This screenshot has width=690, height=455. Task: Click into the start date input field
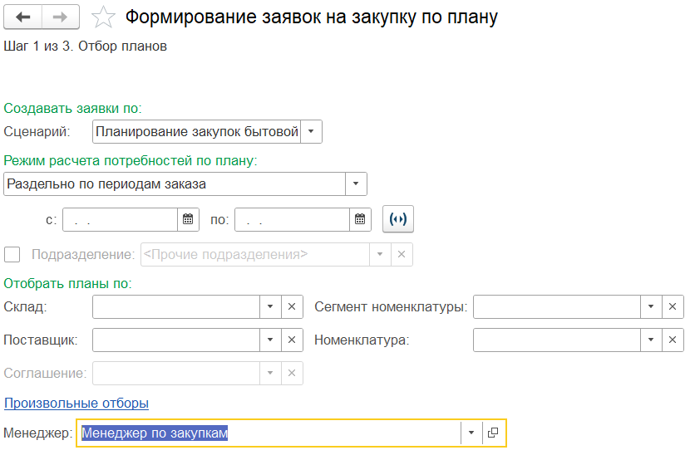(119, 219)
